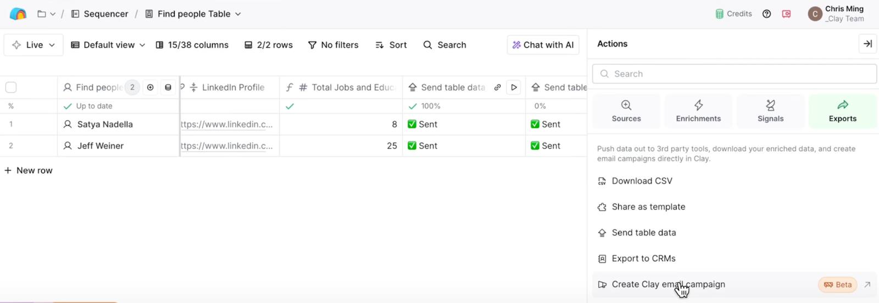This screenshot has width=879, height=303.
Task: Open the 2/2 rows selector
Action: pyautogui.click(x=269, y=45)
